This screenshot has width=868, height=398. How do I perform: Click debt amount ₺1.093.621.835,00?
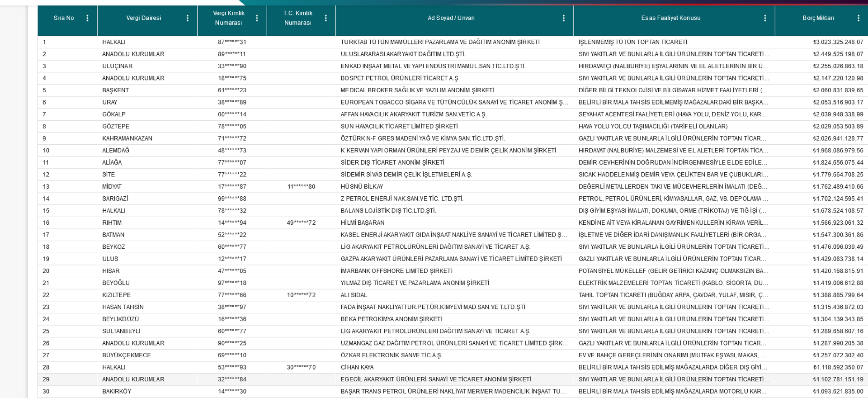838,392
